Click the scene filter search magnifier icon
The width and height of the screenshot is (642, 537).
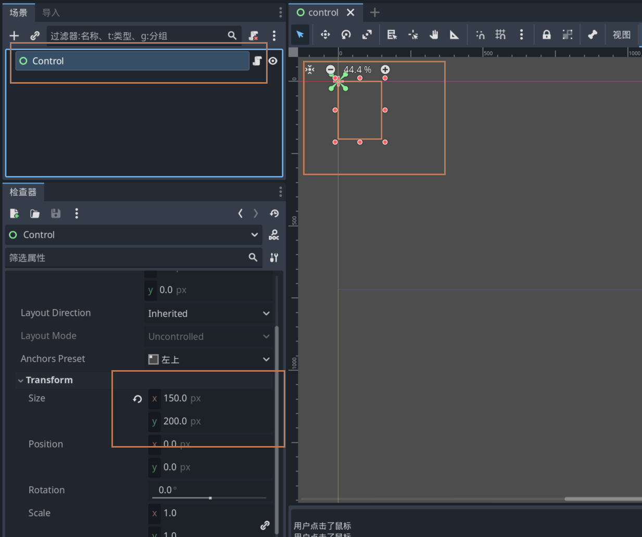pyautogui.click(x=232, y=35)
